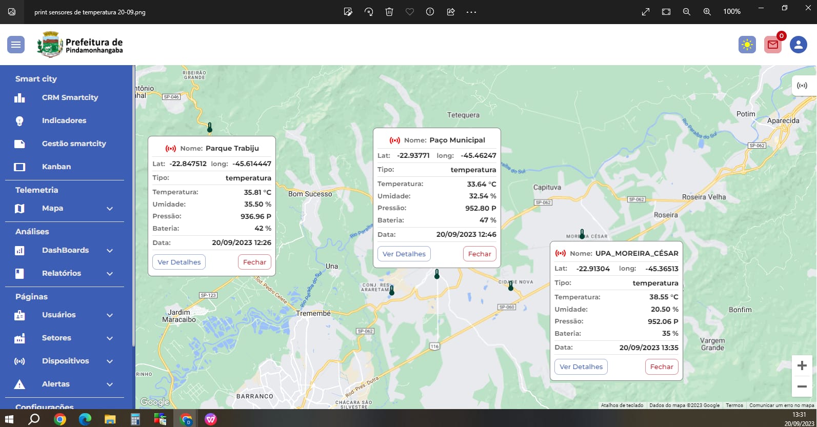Expand the Alertas submenu chevron

[109, 384]
